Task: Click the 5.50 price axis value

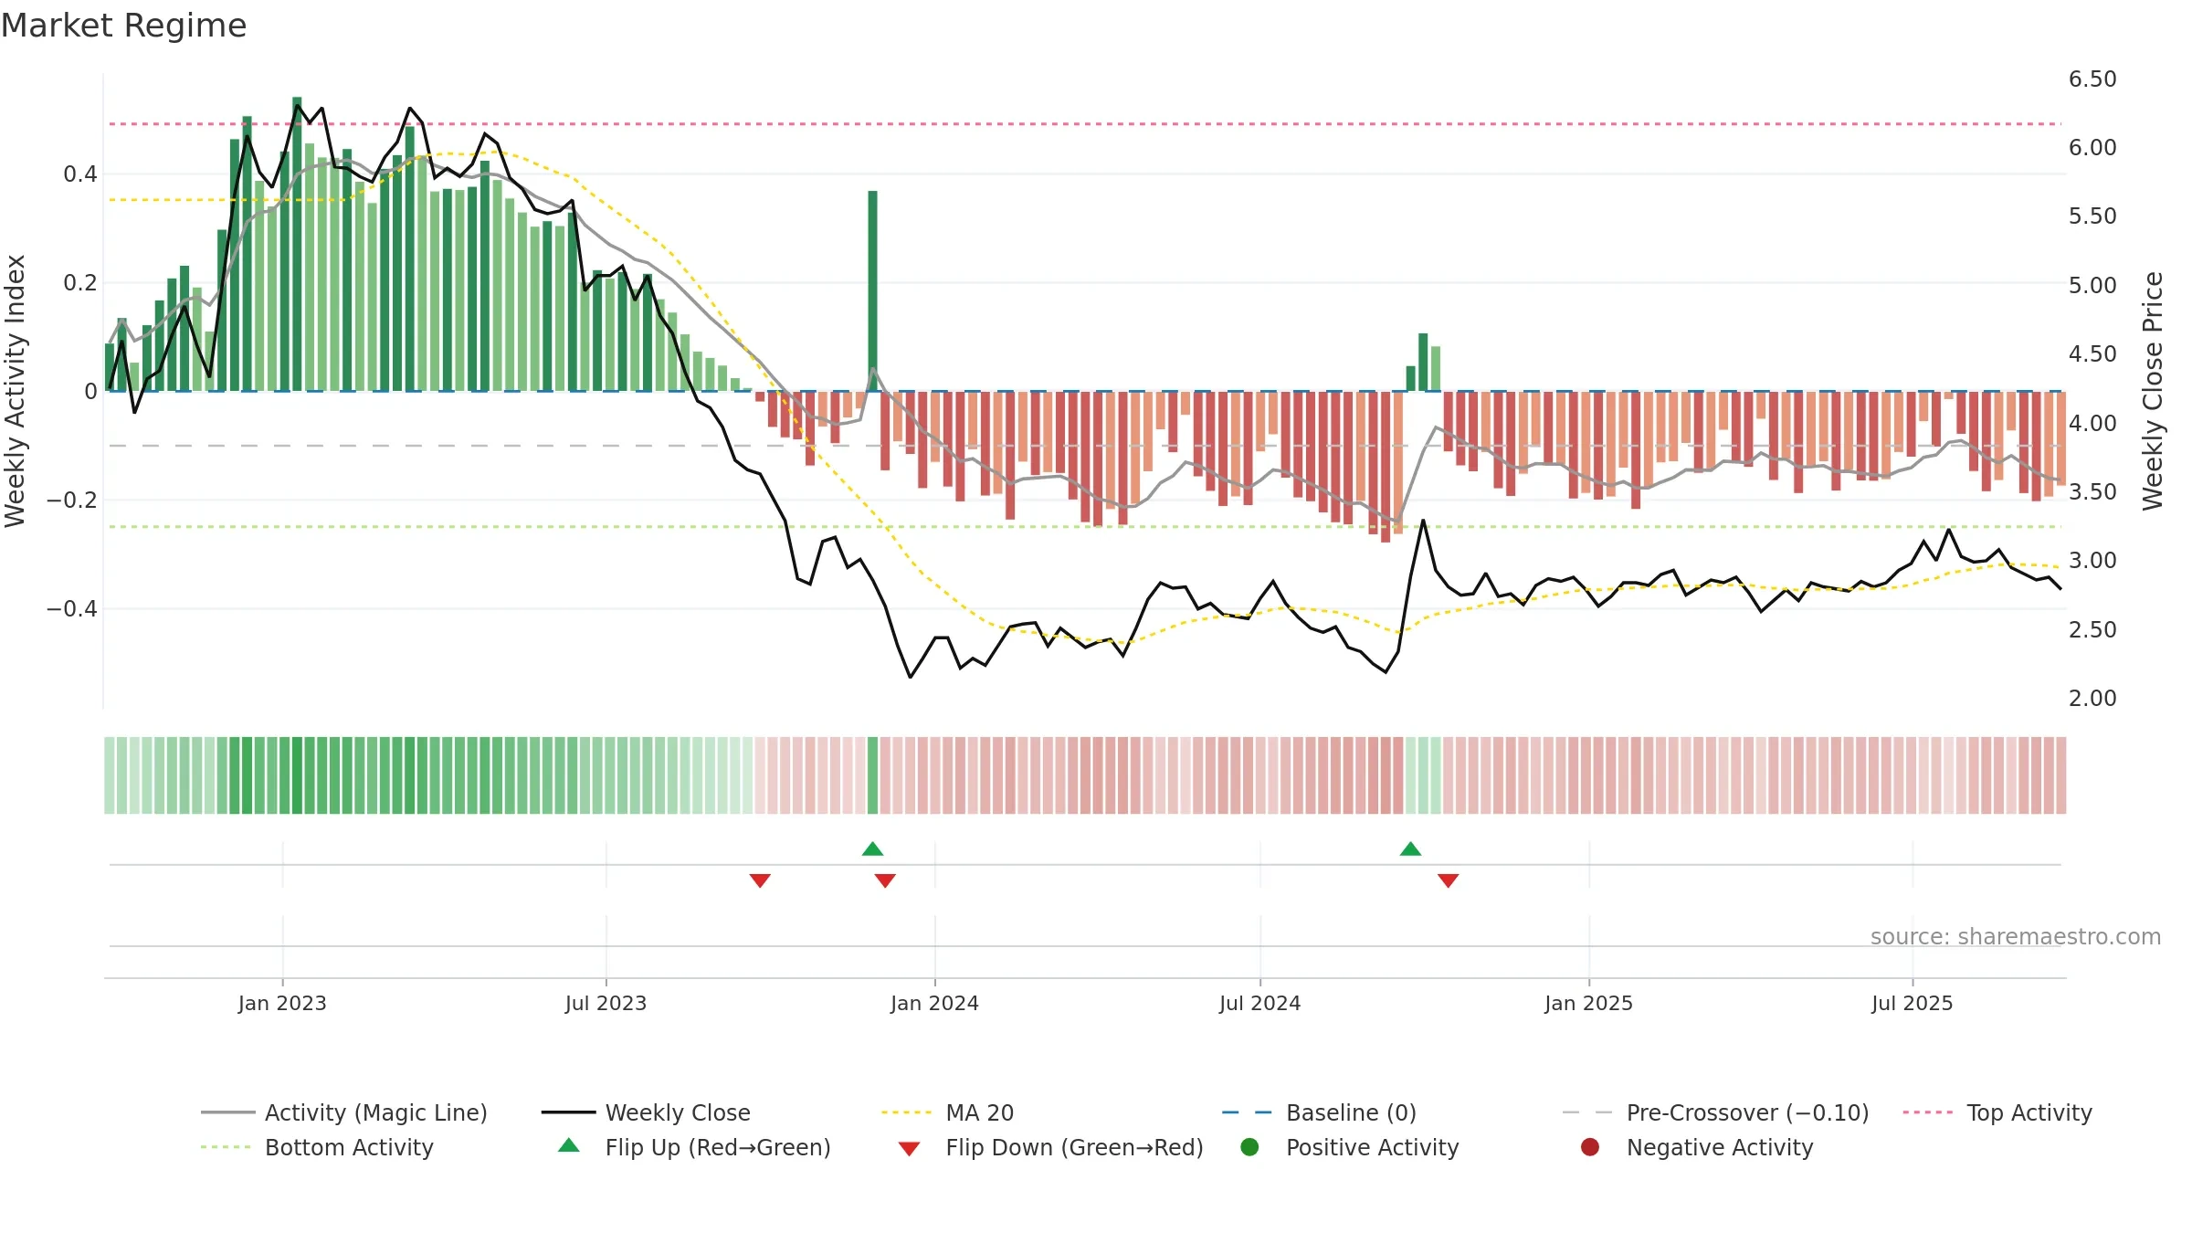Action: pyautogui.click(x=2092, y=216)
